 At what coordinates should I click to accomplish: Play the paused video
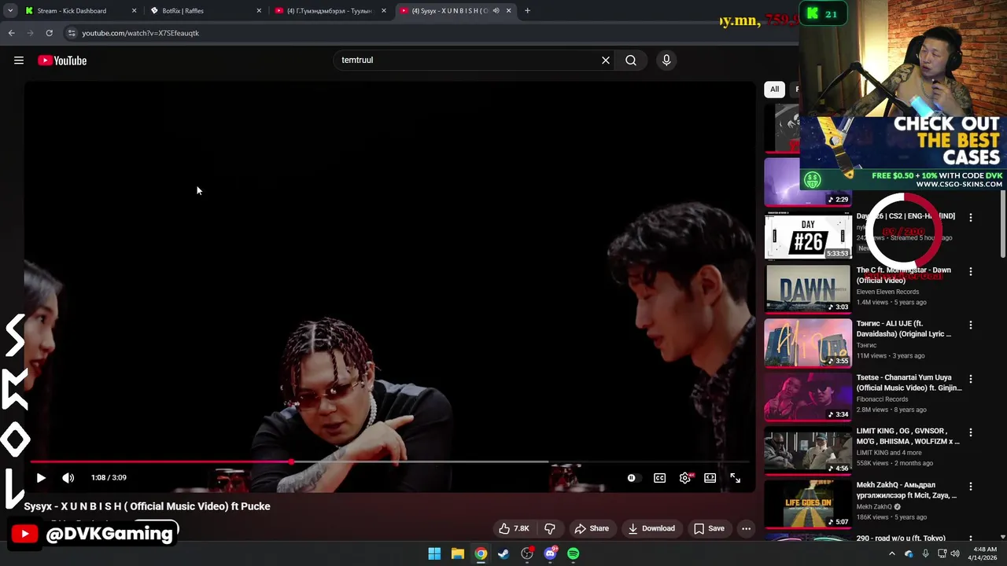pos(41,478)
